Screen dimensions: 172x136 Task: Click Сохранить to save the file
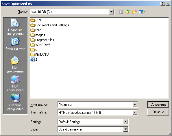(158, 105)
